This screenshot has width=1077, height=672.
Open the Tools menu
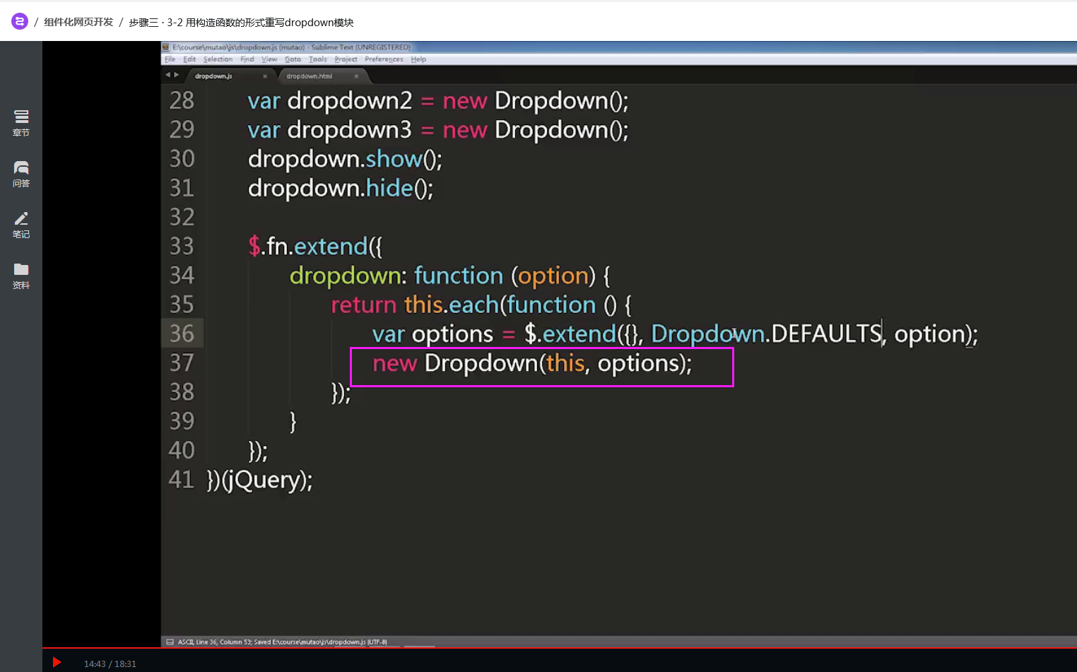[318, 59]
